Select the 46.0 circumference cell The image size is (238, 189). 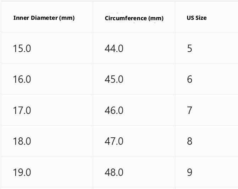point(114,110)
